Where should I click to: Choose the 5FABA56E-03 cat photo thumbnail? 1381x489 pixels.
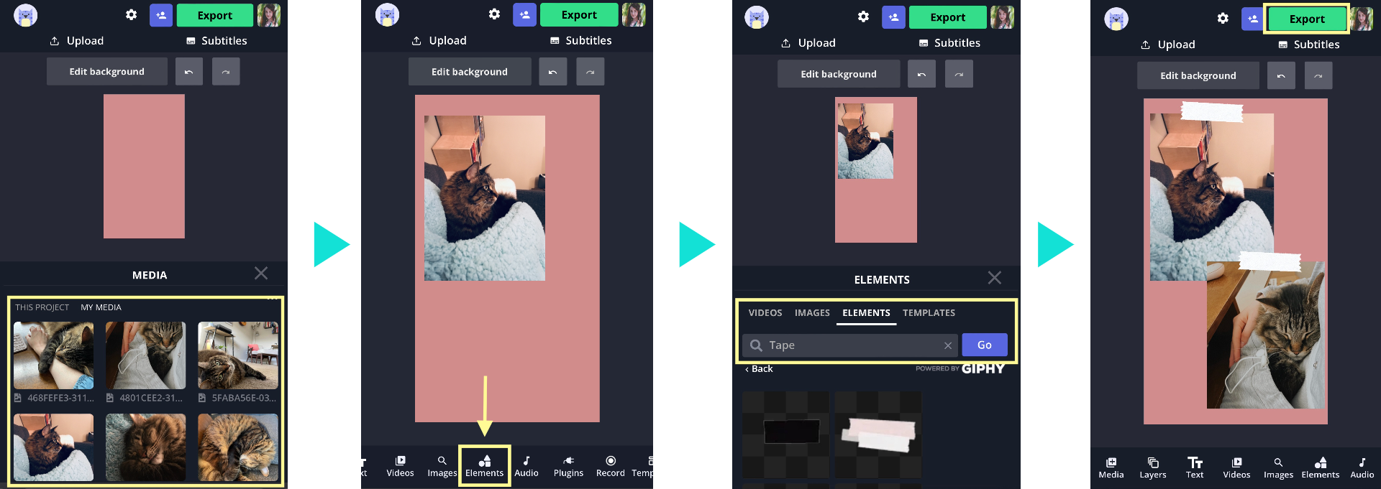click(238, 355)
